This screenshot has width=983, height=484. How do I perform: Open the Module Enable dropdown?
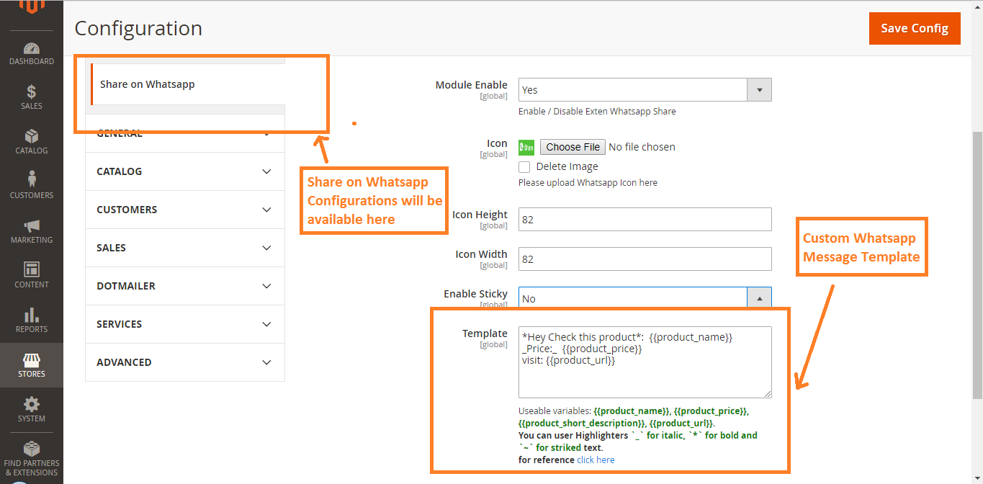[645, 90]
